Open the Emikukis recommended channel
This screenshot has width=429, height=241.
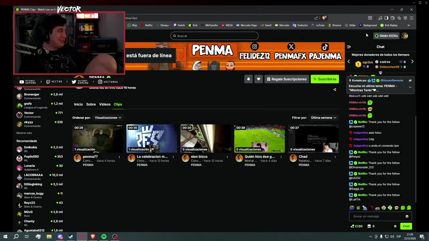point(40,149)
